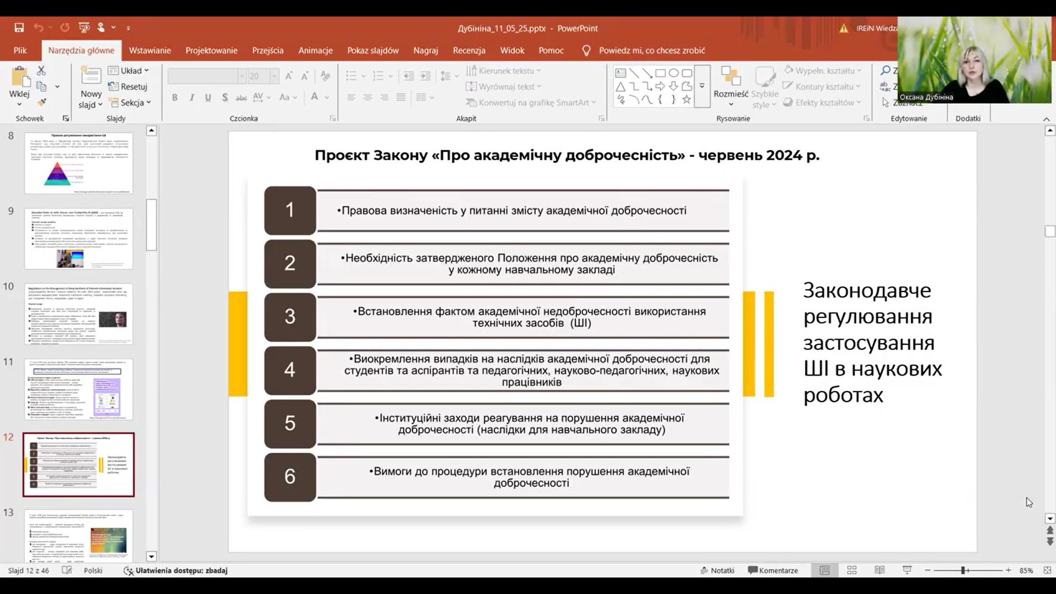The width and height of the screenshot is (1056, 594).
Task: Open the Pokaz slajdów tab
Action: coord(373,50)
